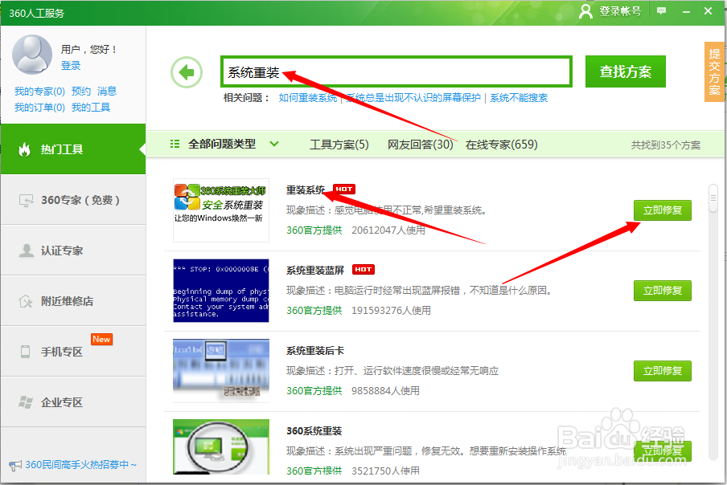Click the related question 如何重装系统
Viewport: 727px width, 485px height.
point(308,98)
